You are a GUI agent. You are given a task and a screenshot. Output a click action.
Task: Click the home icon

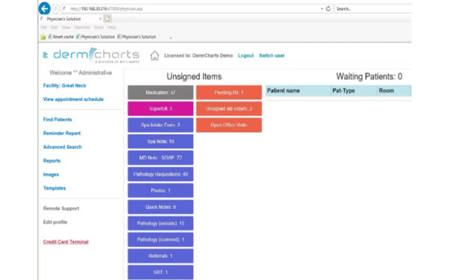tap(155, 55)
